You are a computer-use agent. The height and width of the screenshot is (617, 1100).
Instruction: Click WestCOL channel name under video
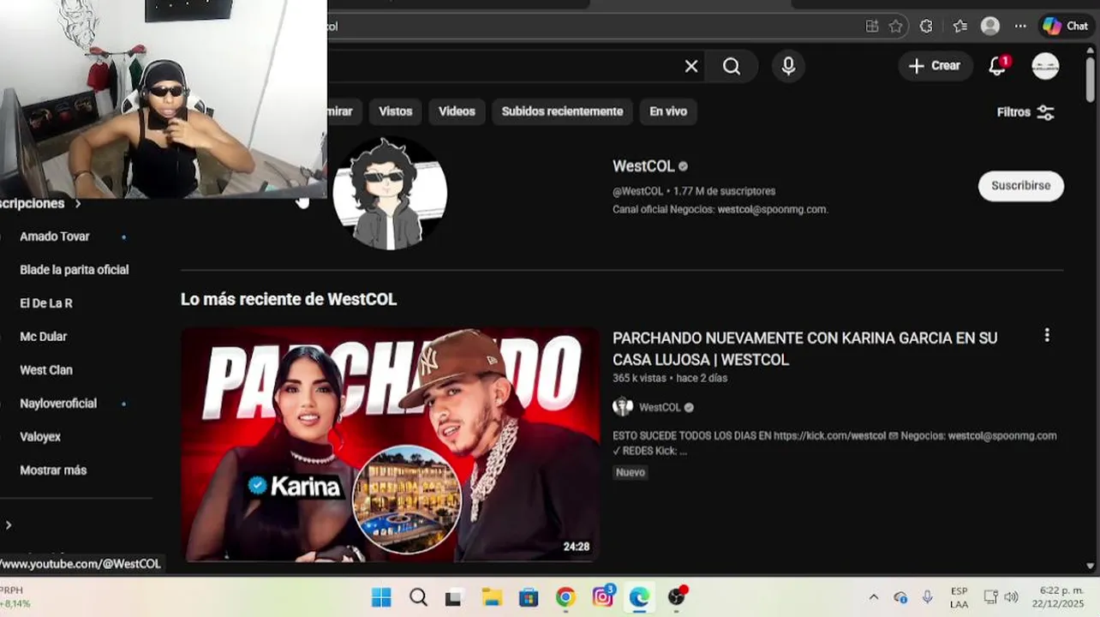[660, 408]
